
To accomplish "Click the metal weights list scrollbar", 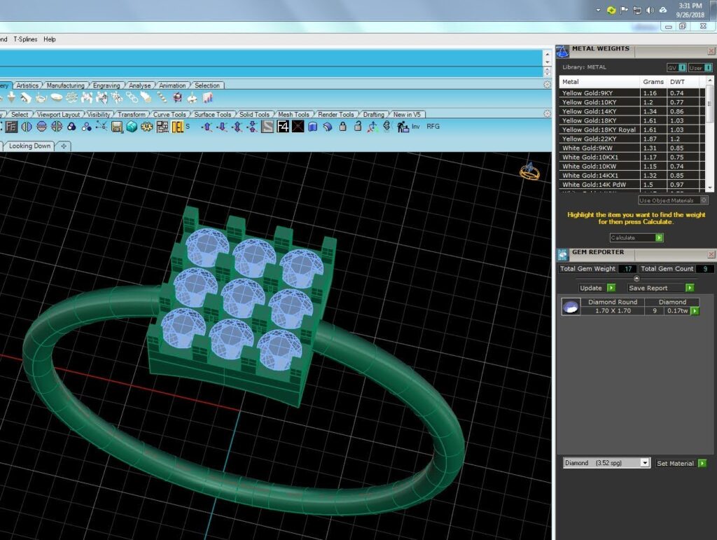I will tap(710, 134).
